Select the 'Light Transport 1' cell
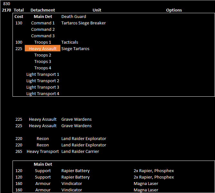This screenshot has height=193, width=215. [43, 75]
